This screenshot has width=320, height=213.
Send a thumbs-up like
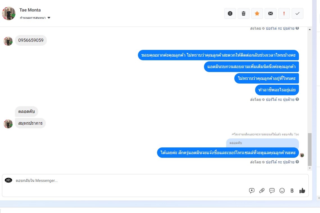302,191
